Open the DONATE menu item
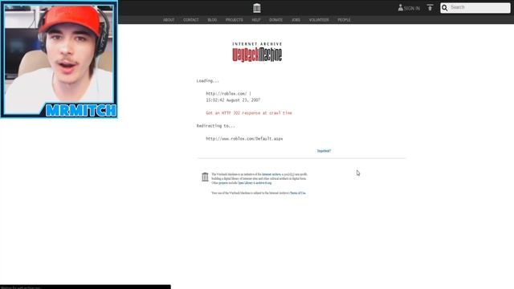The width and height of the screenshot is (514, 289). (275, 20)
